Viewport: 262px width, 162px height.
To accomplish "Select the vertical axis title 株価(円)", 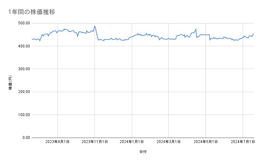I will pyautogui.click(x=10, y=84).
